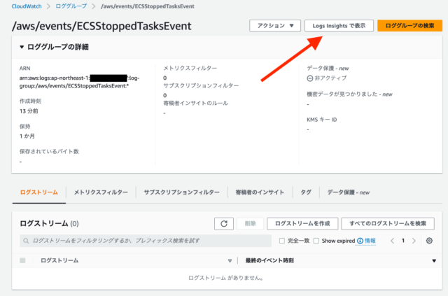Viewport: 448px width, 296px height.
Task: Sort by 最終のイベント時刻 column arrow
Action: 434,260
